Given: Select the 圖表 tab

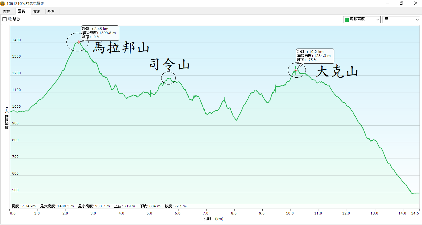Looking at the screenshot, I should click(x=21, y=11).
